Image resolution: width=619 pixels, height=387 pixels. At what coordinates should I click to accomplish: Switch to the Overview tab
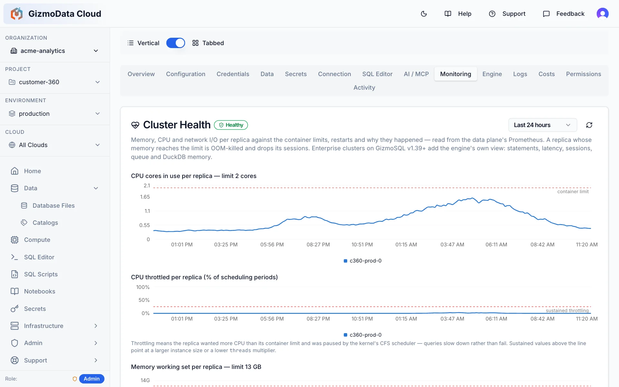coord(141,74)
